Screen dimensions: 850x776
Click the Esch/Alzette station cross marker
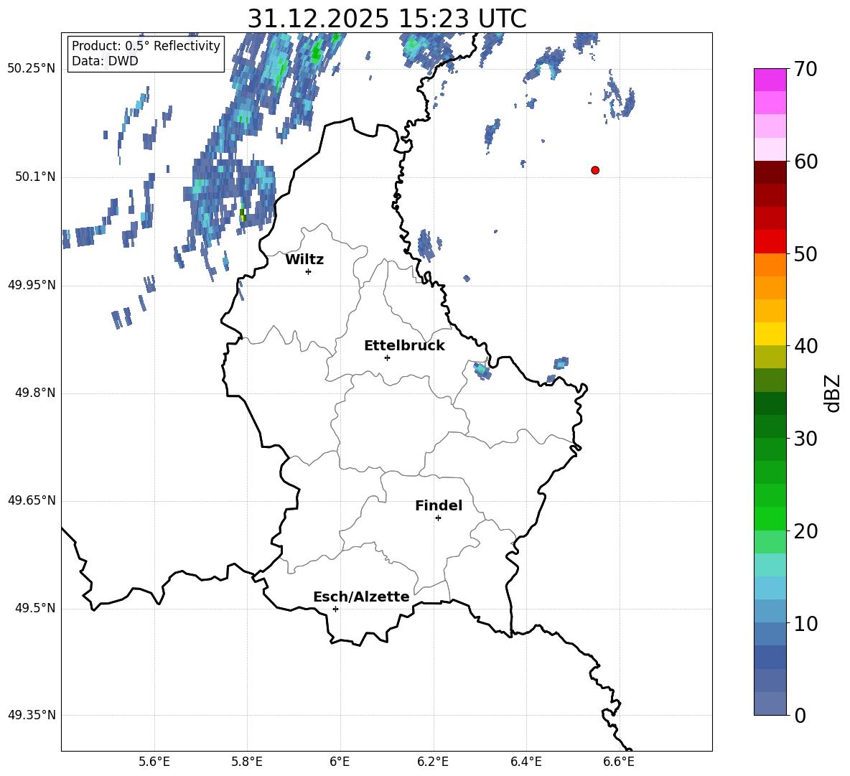(x=335, y=609)
